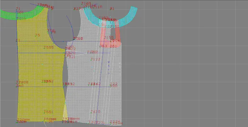The image size is (248, 127).
Task: Pick the T5 point label
Action: 38,35
